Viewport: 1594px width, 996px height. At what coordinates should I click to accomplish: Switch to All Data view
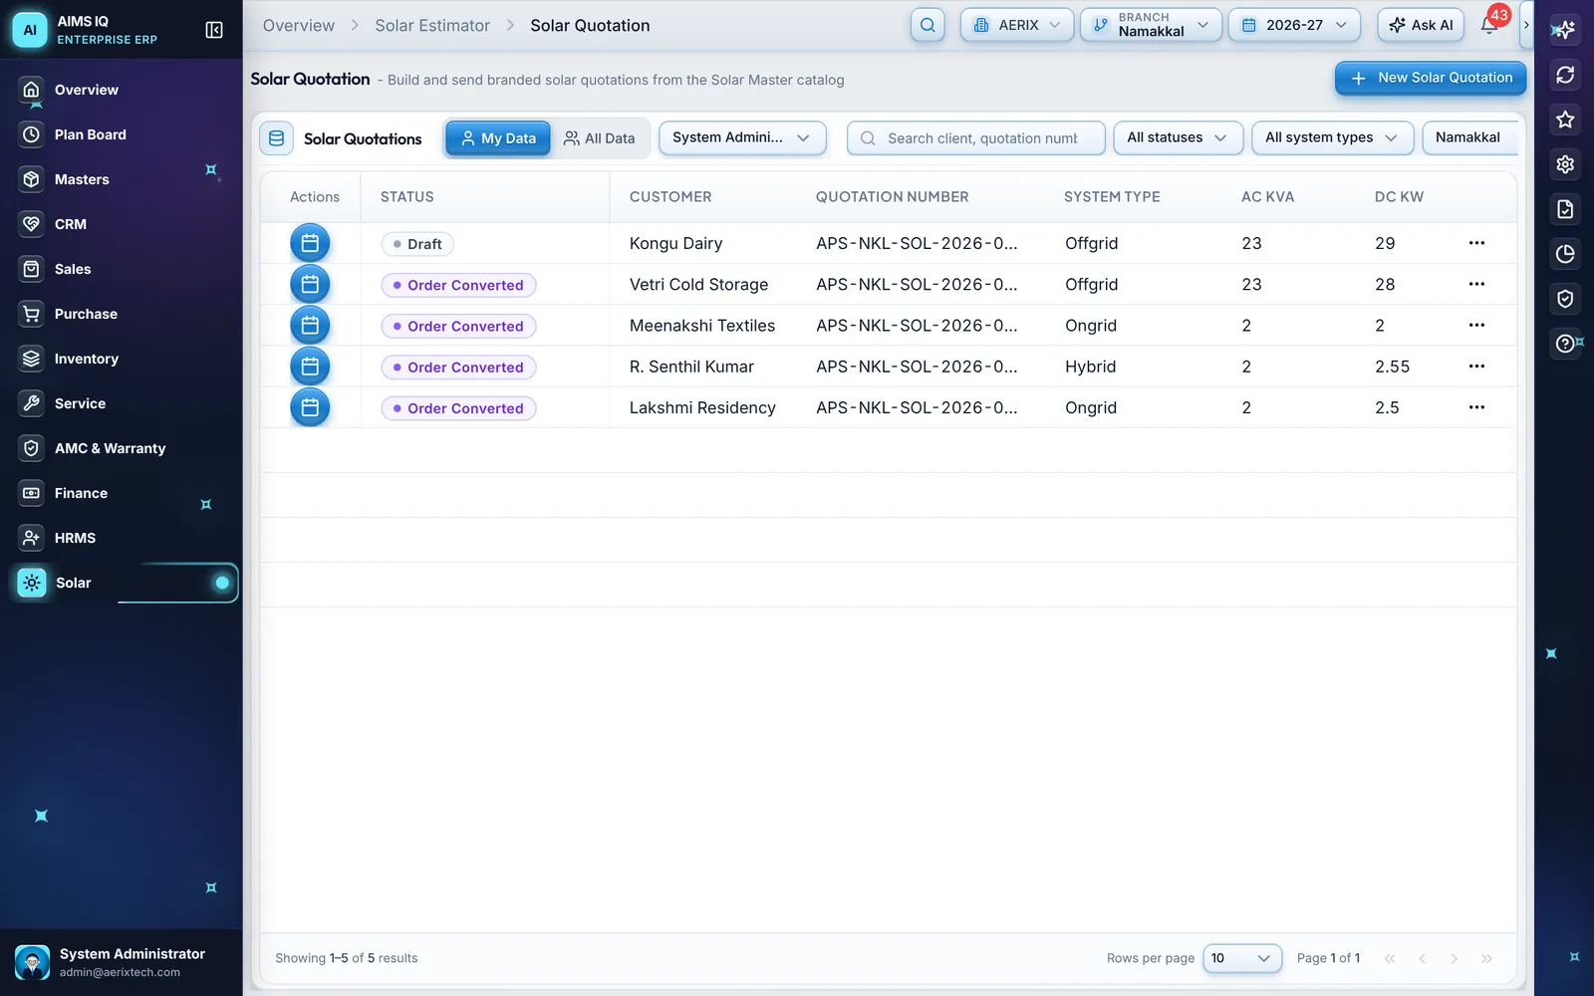pos(599,138)
